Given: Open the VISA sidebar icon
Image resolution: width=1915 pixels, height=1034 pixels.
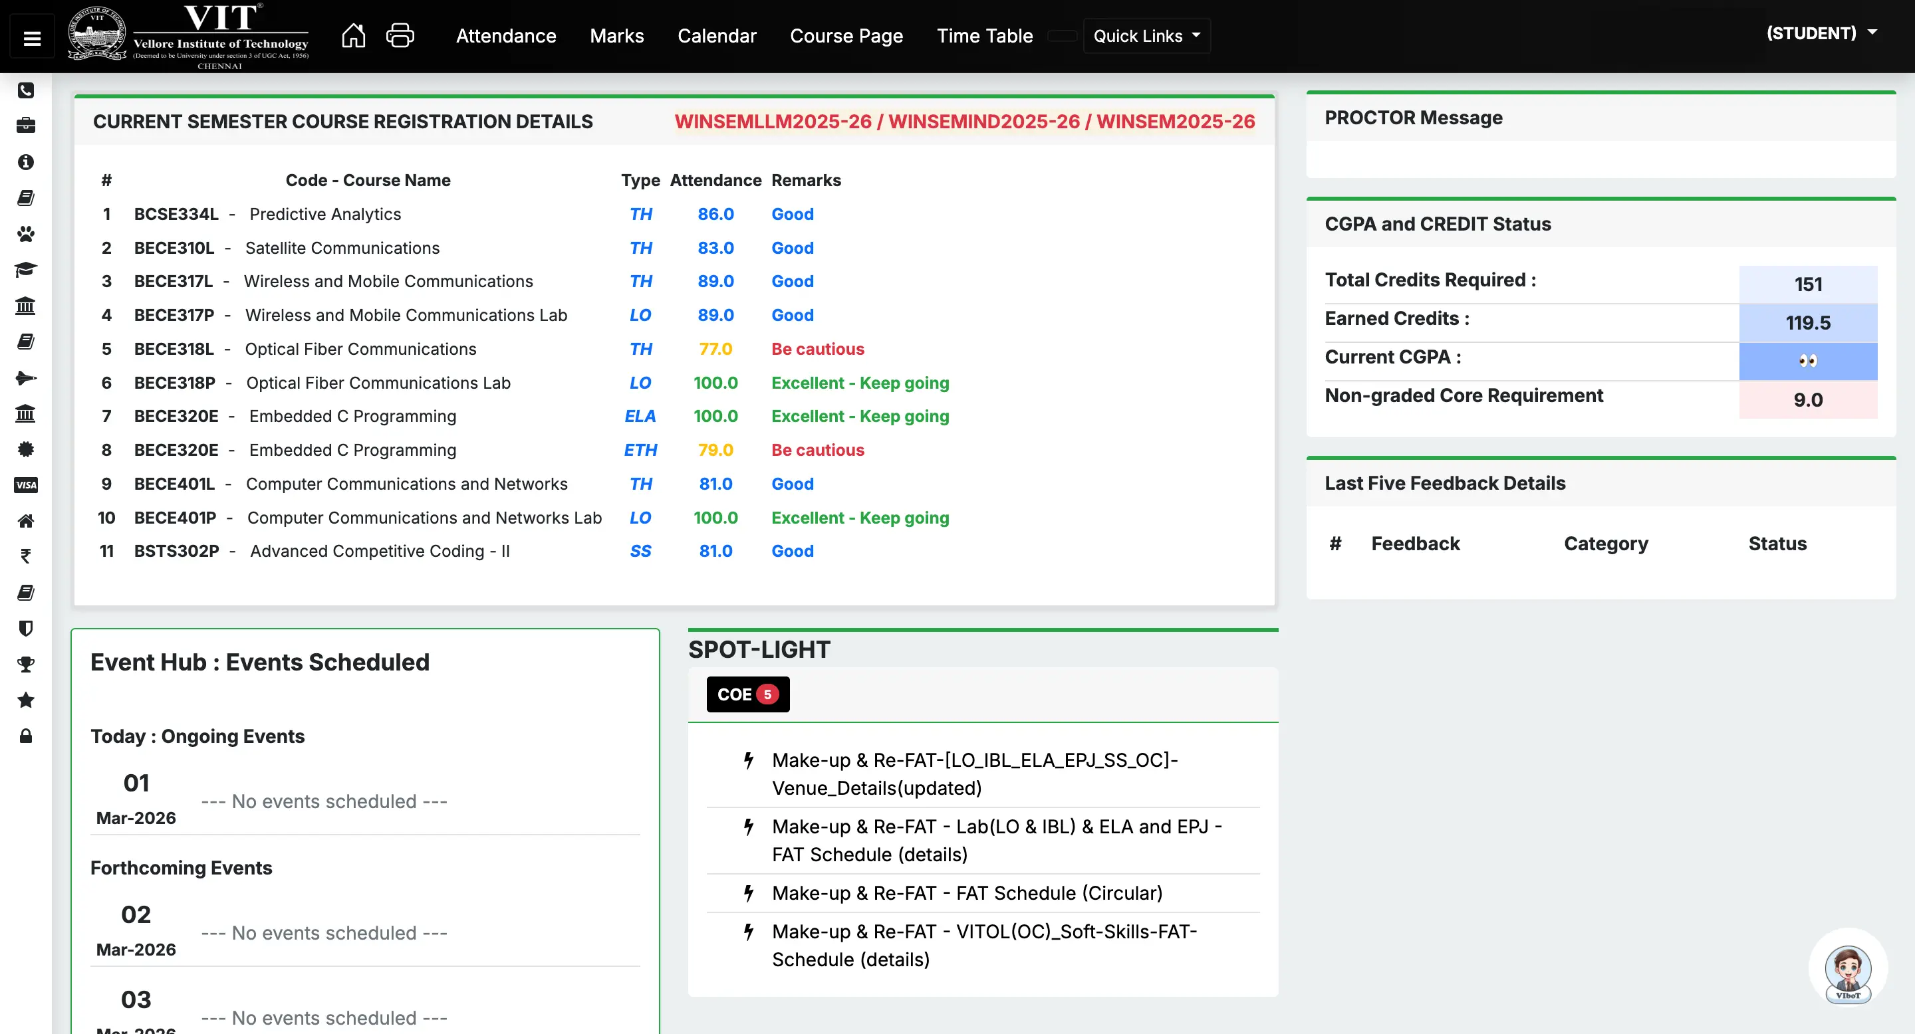Looking at the screenshot, I should 26,485.
